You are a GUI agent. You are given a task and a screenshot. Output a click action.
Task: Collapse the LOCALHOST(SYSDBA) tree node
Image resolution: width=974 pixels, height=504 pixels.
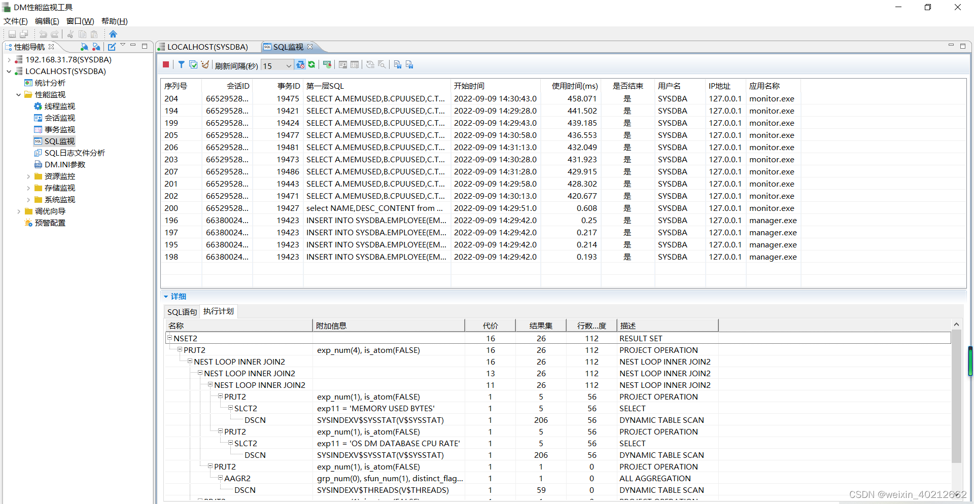tap(9, 71)
